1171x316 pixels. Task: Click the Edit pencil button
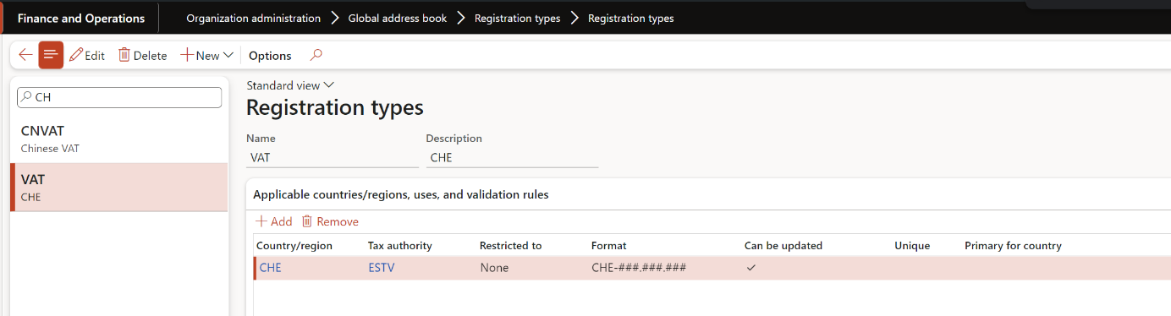(x=87, y=55)
